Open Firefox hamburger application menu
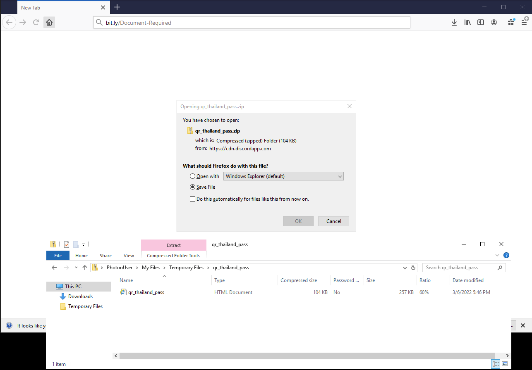532x370 pixels. tap(525, 22)
